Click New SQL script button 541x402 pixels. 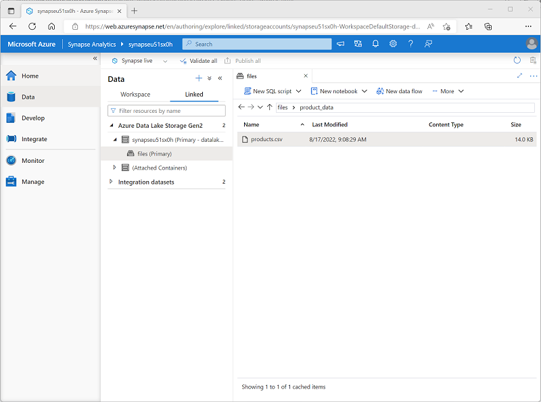coord(268,91)
